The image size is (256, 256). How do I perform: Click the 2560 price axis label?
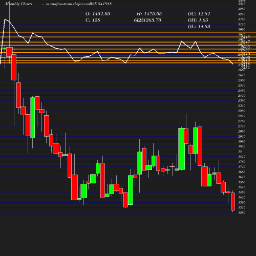(242, 80)
